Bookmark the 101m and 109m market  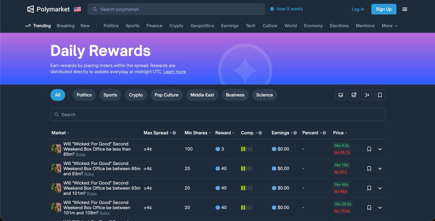[x=369, y=208]
